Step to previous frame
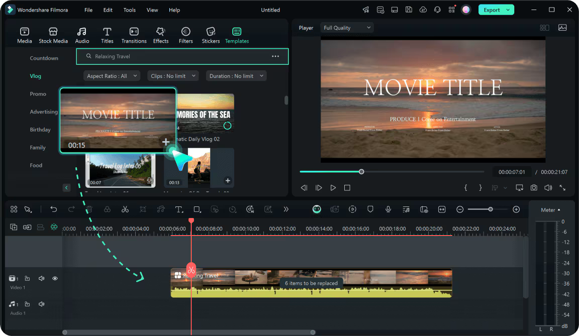The height and width of the screenshot is (336, 579). (304, 188)
